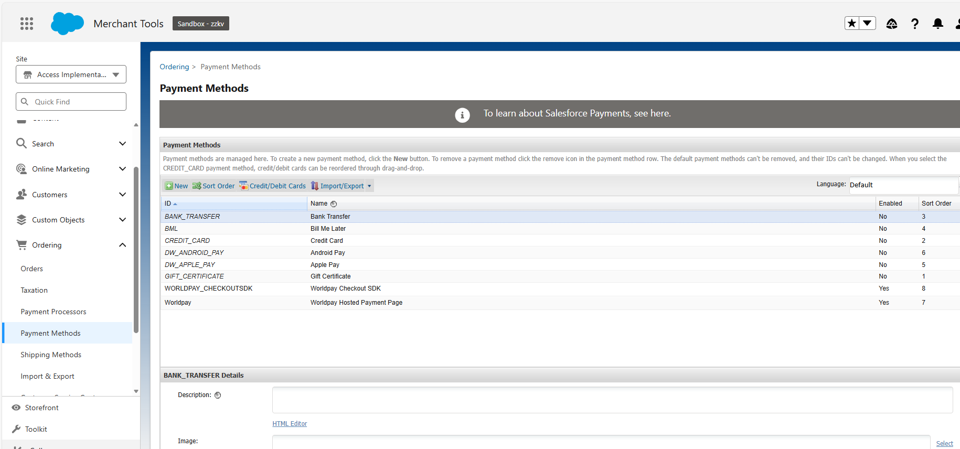Click the info icon in Salesforce Payments banner

462,115
